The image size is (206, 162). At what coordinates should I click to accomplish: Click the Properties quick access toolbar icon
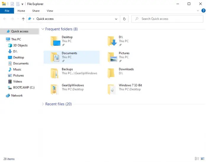coord(12,4)
